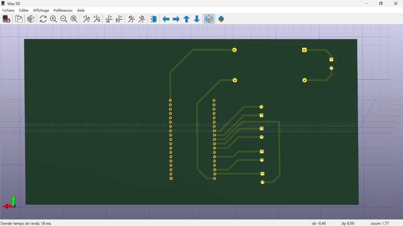
Task: Click the zoom 1,77 status value
Action: (x=380, y=223)
